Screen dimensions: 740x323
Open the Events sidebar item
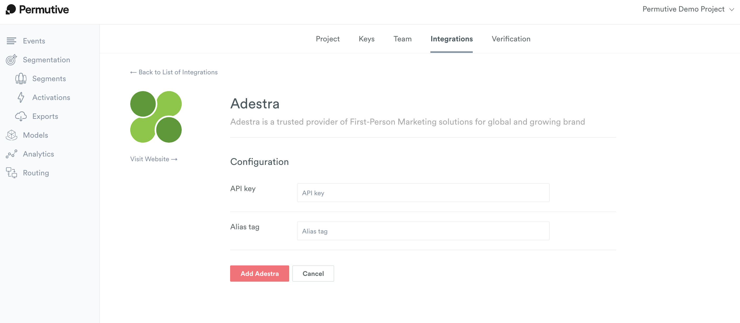coord(34,41)
